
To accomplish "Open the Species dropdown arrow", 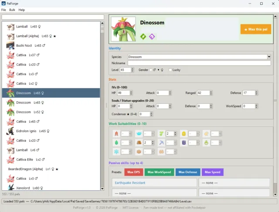I will (x=269, y=57).
